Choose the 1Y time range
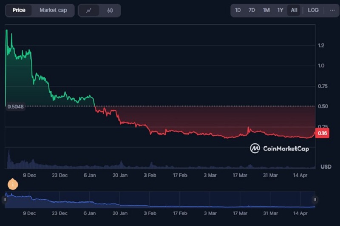The width and height of the screenshot is (340, 226). click(x=280, y=10)
